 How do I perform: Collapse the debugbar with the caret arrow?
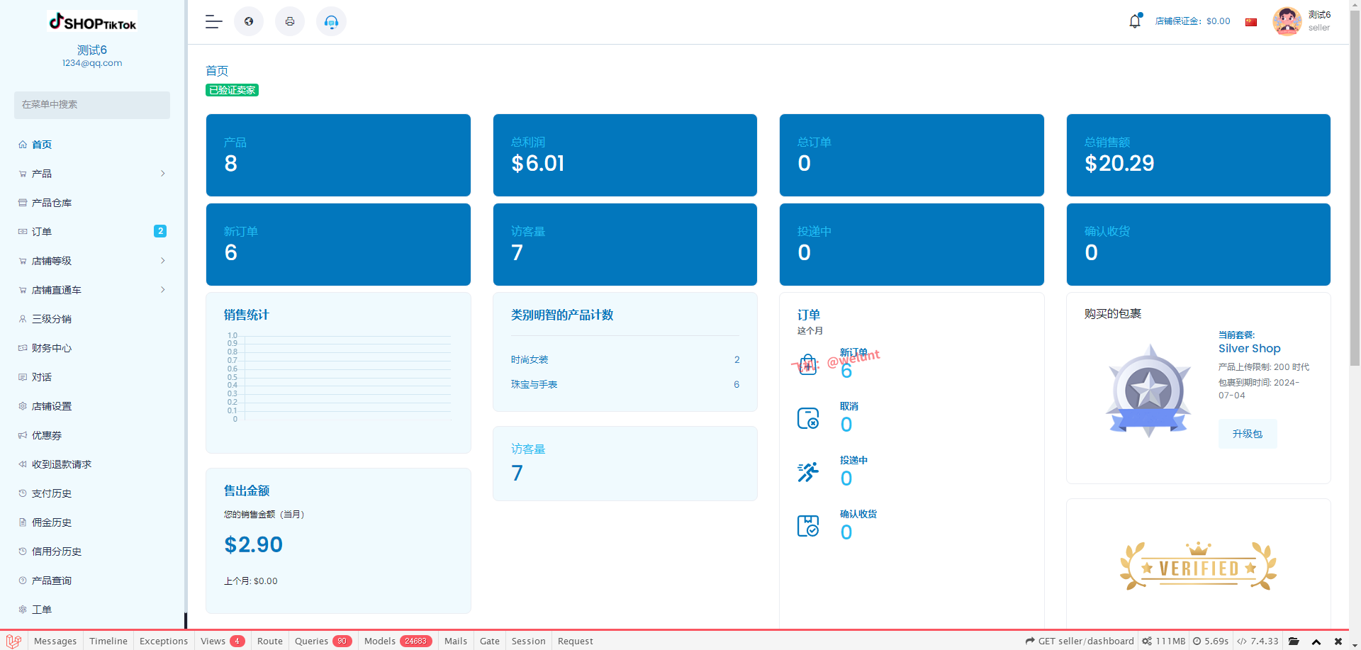tap(1316, 641)
